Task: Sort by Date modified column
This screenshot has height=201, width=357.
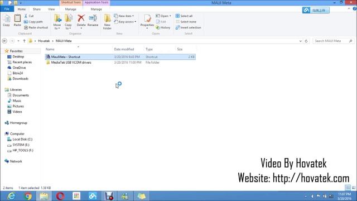Action: pyautogui.click(x=124, y=49)
